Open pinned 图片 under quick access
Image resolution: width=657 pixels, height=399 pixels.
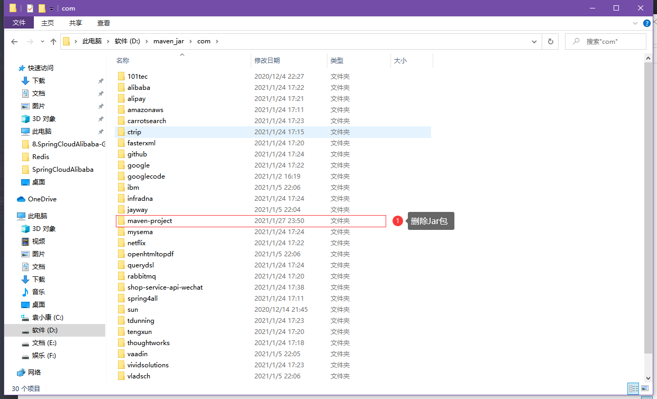tap(39, 106)
